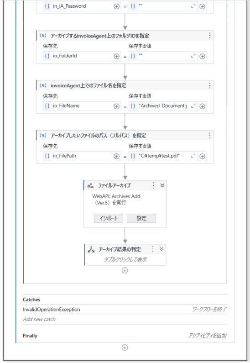Image resolution: width=250 pixels, height=363 pixels.
Task: Click ワークフローを終了 catch action
Action: point(209,309)
